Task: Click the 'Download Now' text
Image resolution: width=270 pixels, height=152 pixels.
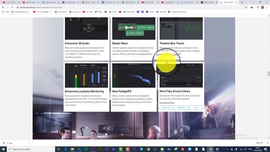Action: point(167,103)
